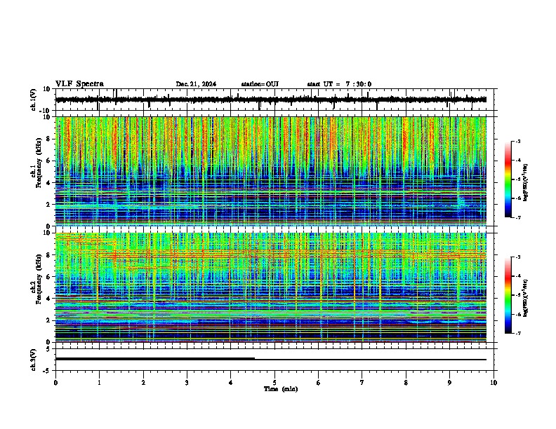This screenshot has height=429, width=556.
Task: Click time axis tick label '8'
Action: pyautogui.click(x=406, y=383)
